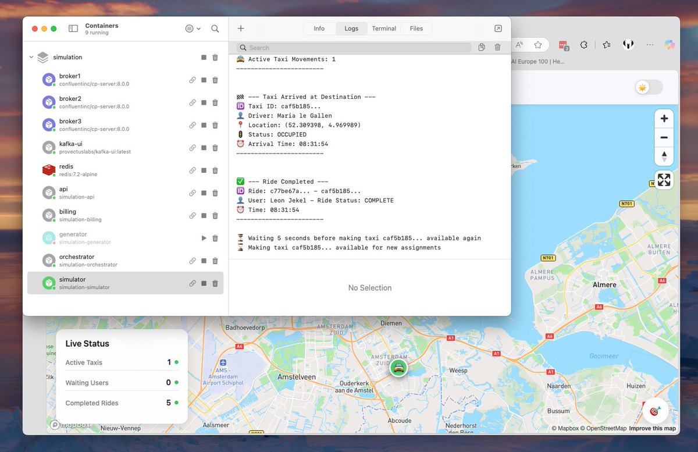Open Copilot in the browser toolbar
698x452 pixels.
[x=670, y=45]
